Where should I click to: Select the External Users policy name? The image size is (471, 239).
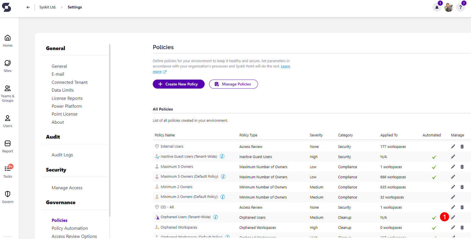click(x=172, y=146)
